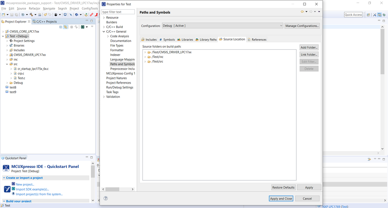The image size is (388, 208).
Task: Click the blue cube toolbar icon
Action: pyautogui.click(x=77, y=15)
